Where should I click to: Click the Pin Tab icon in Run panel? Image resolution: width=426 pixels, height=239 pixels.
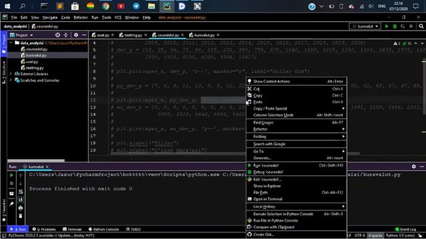[x=11, y=204]
